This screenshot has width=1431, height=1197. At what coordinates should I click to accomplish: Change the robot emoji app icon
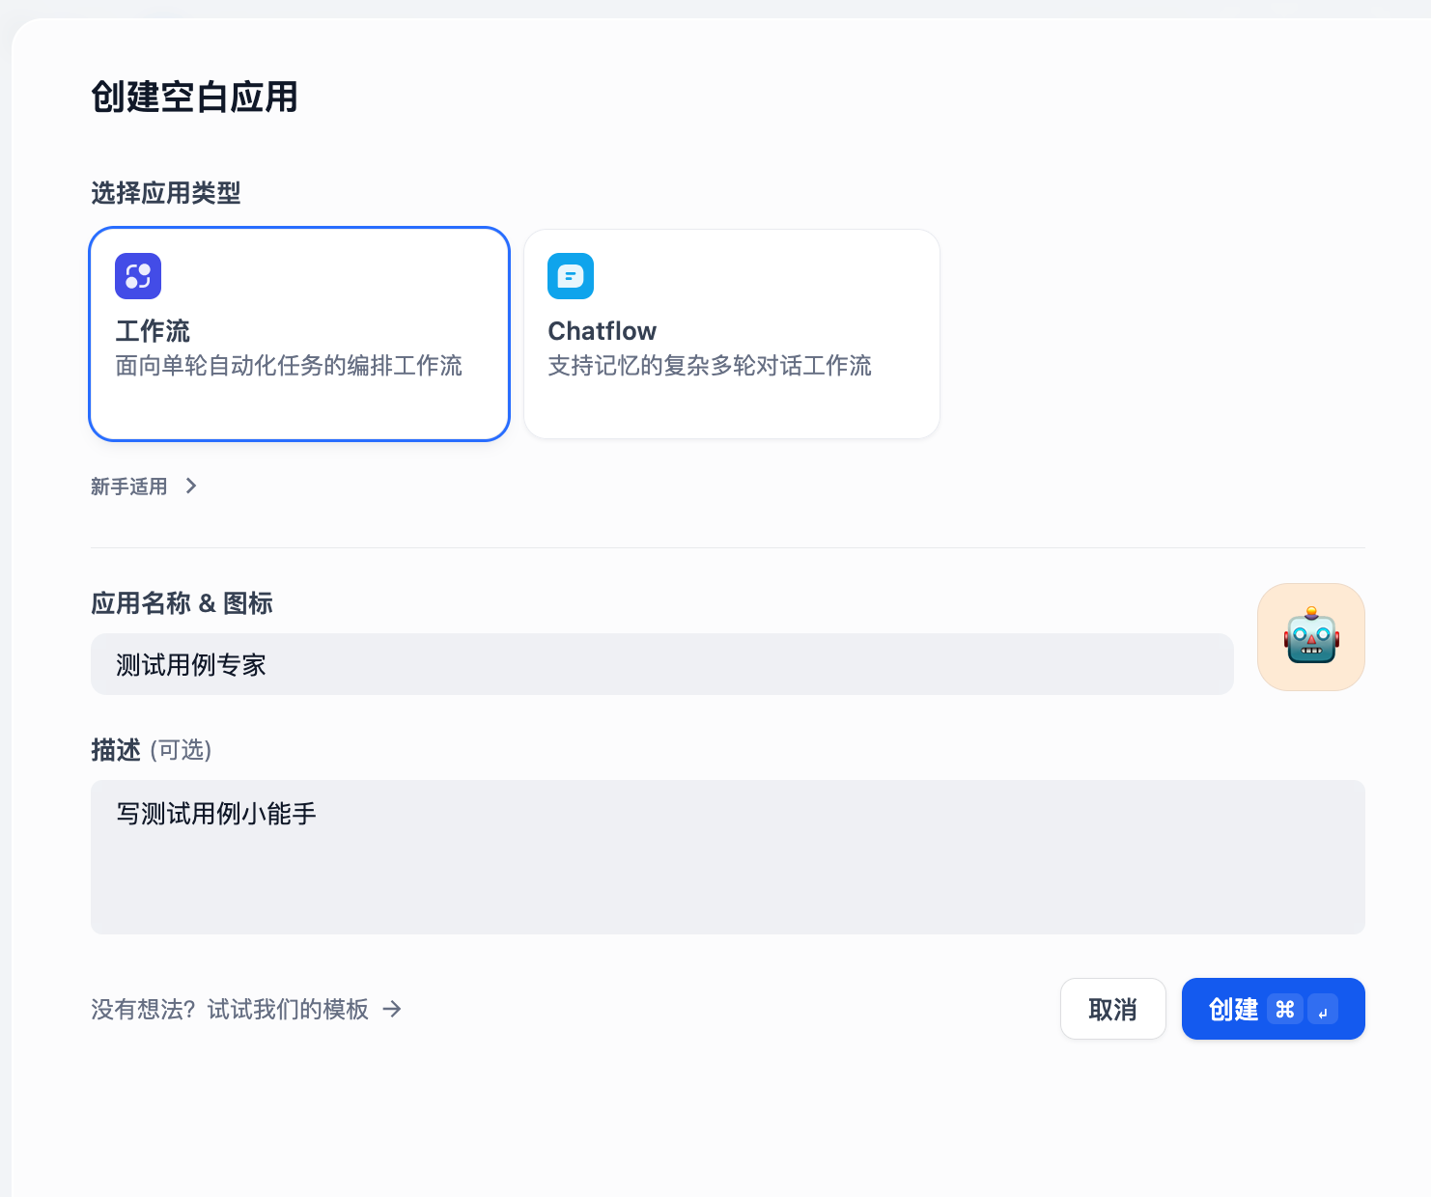tap(1311, 637)
